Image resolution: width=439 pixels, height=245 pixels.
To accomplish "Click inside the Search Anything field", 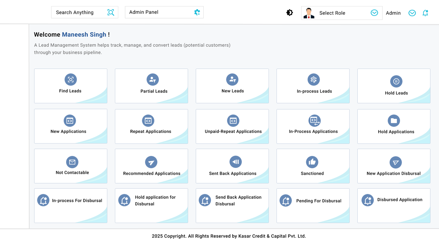I will [79, 12].
